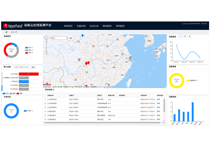Switch the alarm trend chart to the year tab
The image size is (211, 158).
click(180, 36)
